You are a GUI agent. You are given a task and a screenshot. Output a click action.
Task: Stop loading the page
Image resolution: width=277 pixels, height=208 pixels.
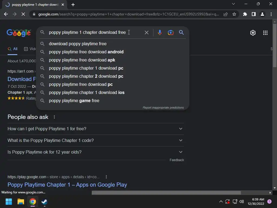23,14
